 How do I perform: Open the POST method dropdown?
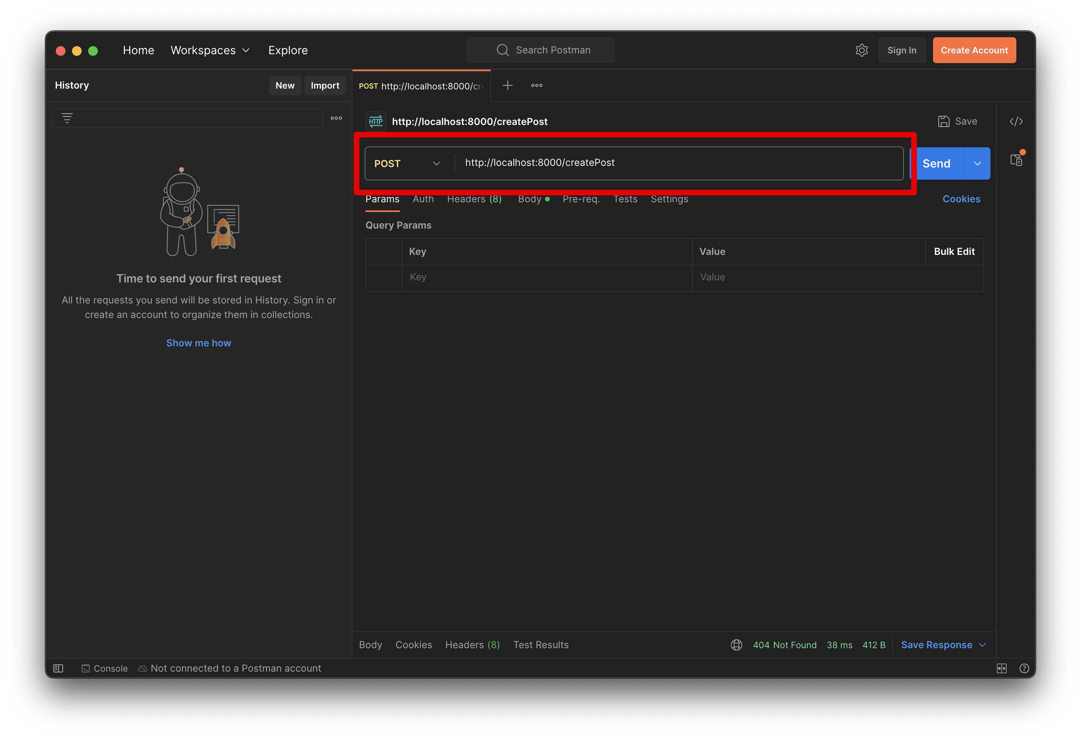click(407, 163)
